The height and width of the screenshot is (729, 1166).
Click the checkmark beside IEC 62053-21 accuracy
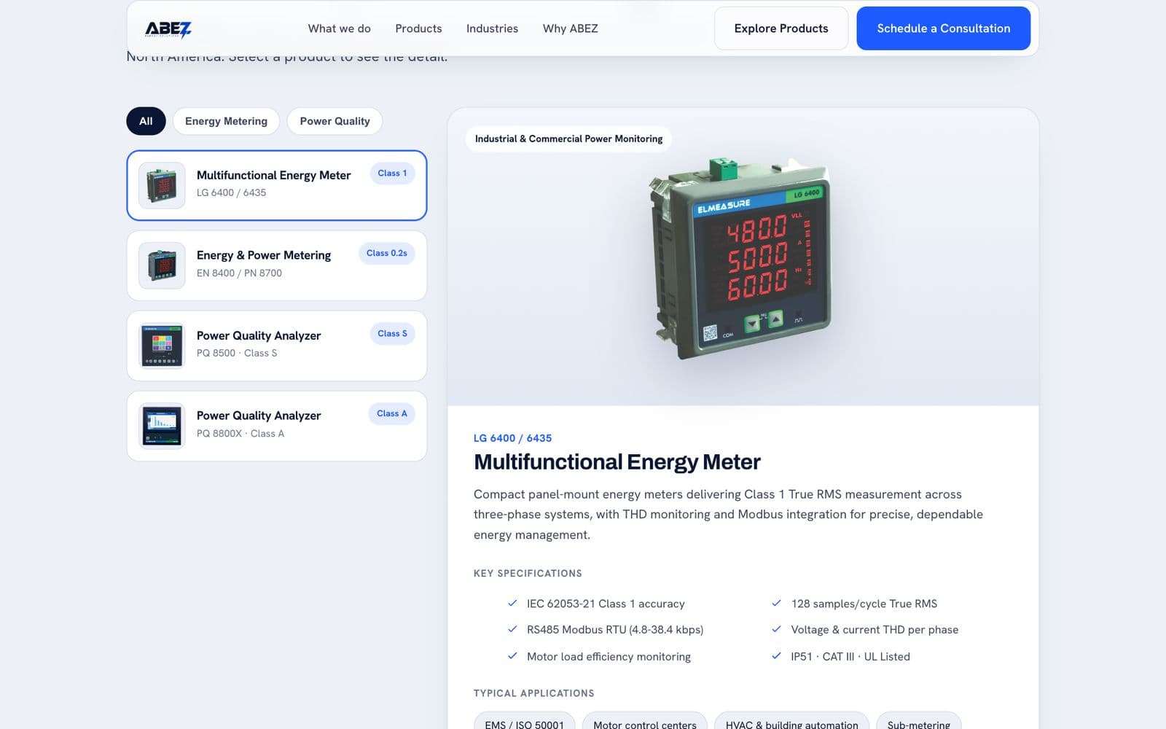(x=512, y=604)
